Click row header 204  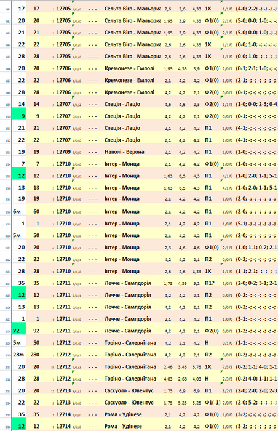tap(8, 284)
